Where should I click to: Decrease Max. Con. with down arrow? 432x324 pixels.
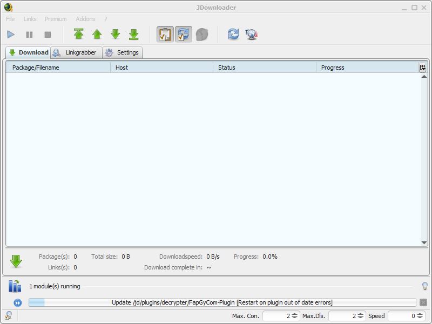pos(294,318)
